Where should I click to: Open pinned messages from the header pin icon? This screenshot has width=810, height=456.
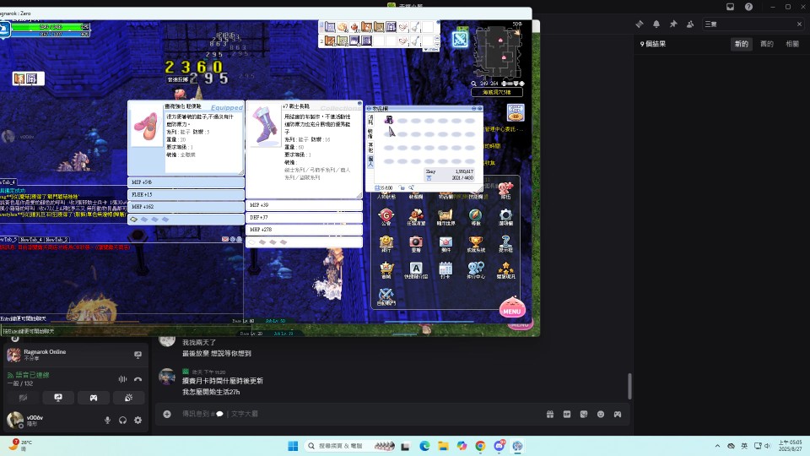pyautogui.click(x=673, y=24)
